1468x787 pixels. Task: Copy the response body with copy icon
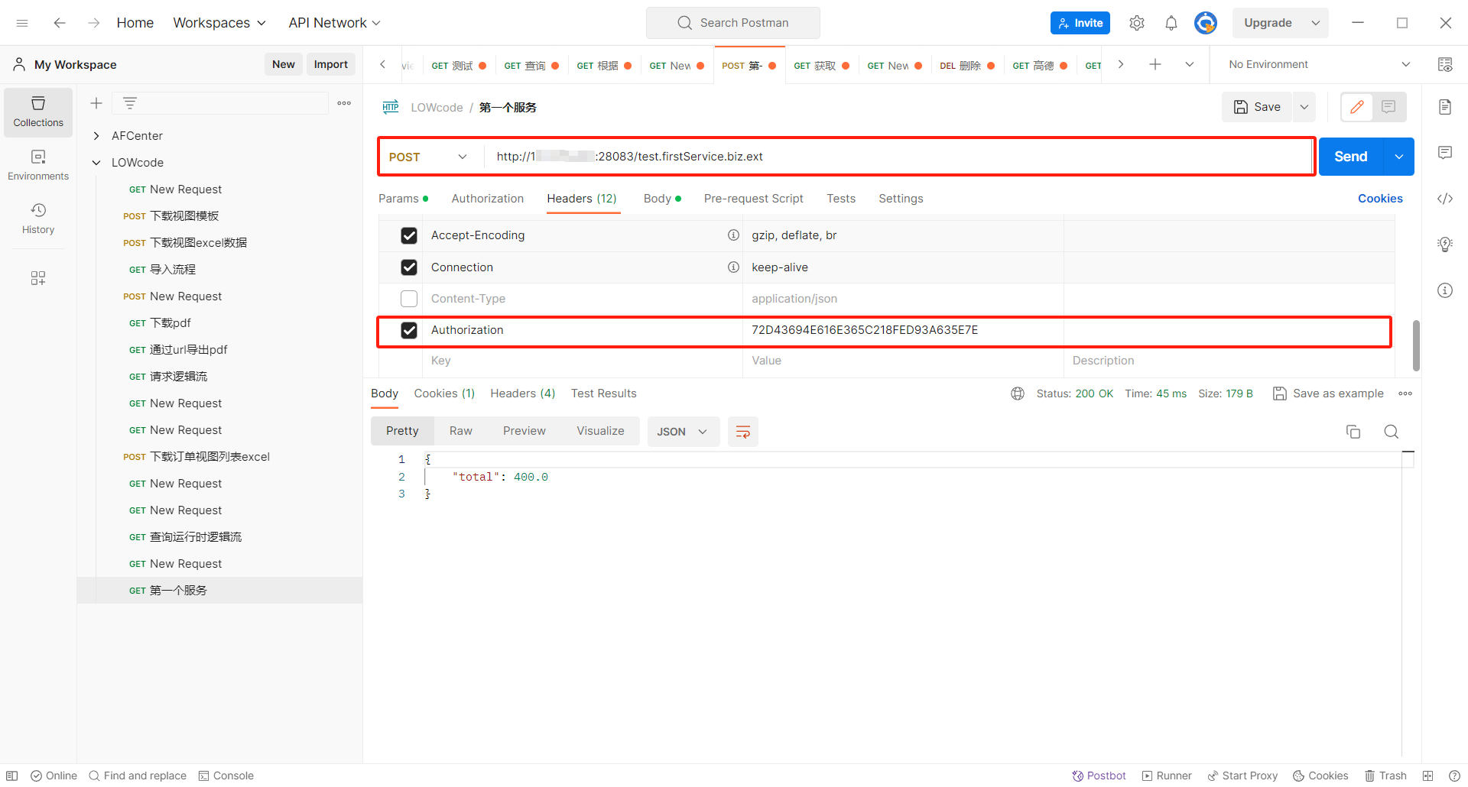pyautogui.click(x=1353, y=432)
